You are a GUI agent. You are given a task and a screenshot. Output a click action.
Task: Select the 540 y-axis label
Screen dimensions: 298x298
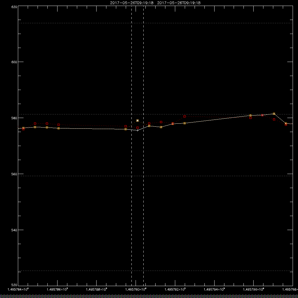click(x=14, y=230)
